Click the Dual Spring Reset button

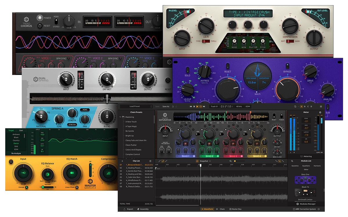(x=168, y=81)
